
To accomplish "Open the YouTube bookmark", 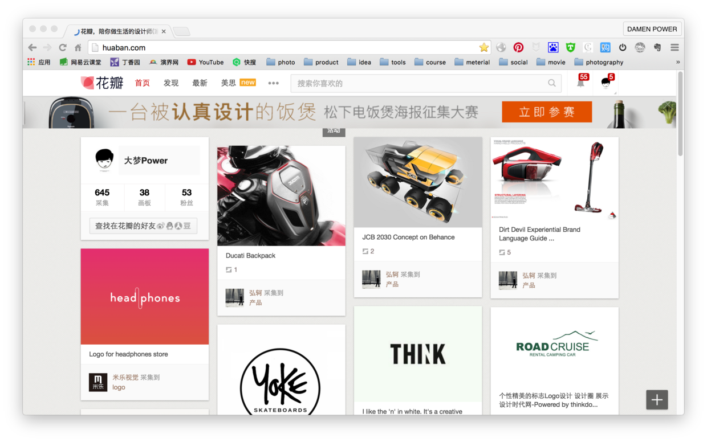I will [205, 62].
